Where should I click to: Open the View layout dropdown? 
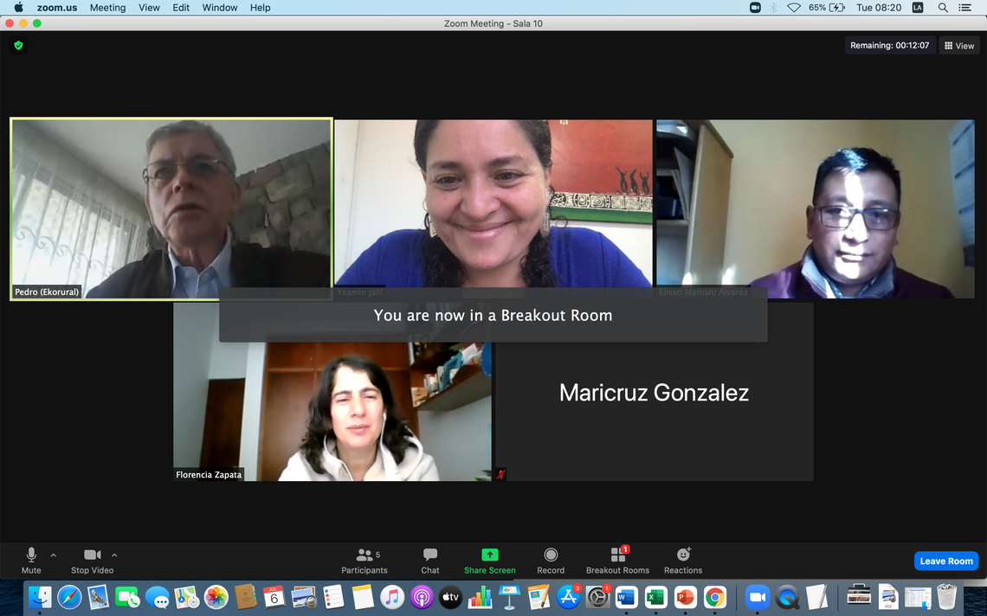tap(959, 46)
